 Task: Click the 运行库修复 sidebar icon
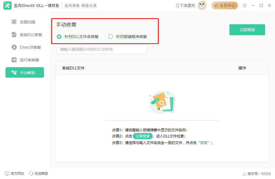[x=14, y=60]
